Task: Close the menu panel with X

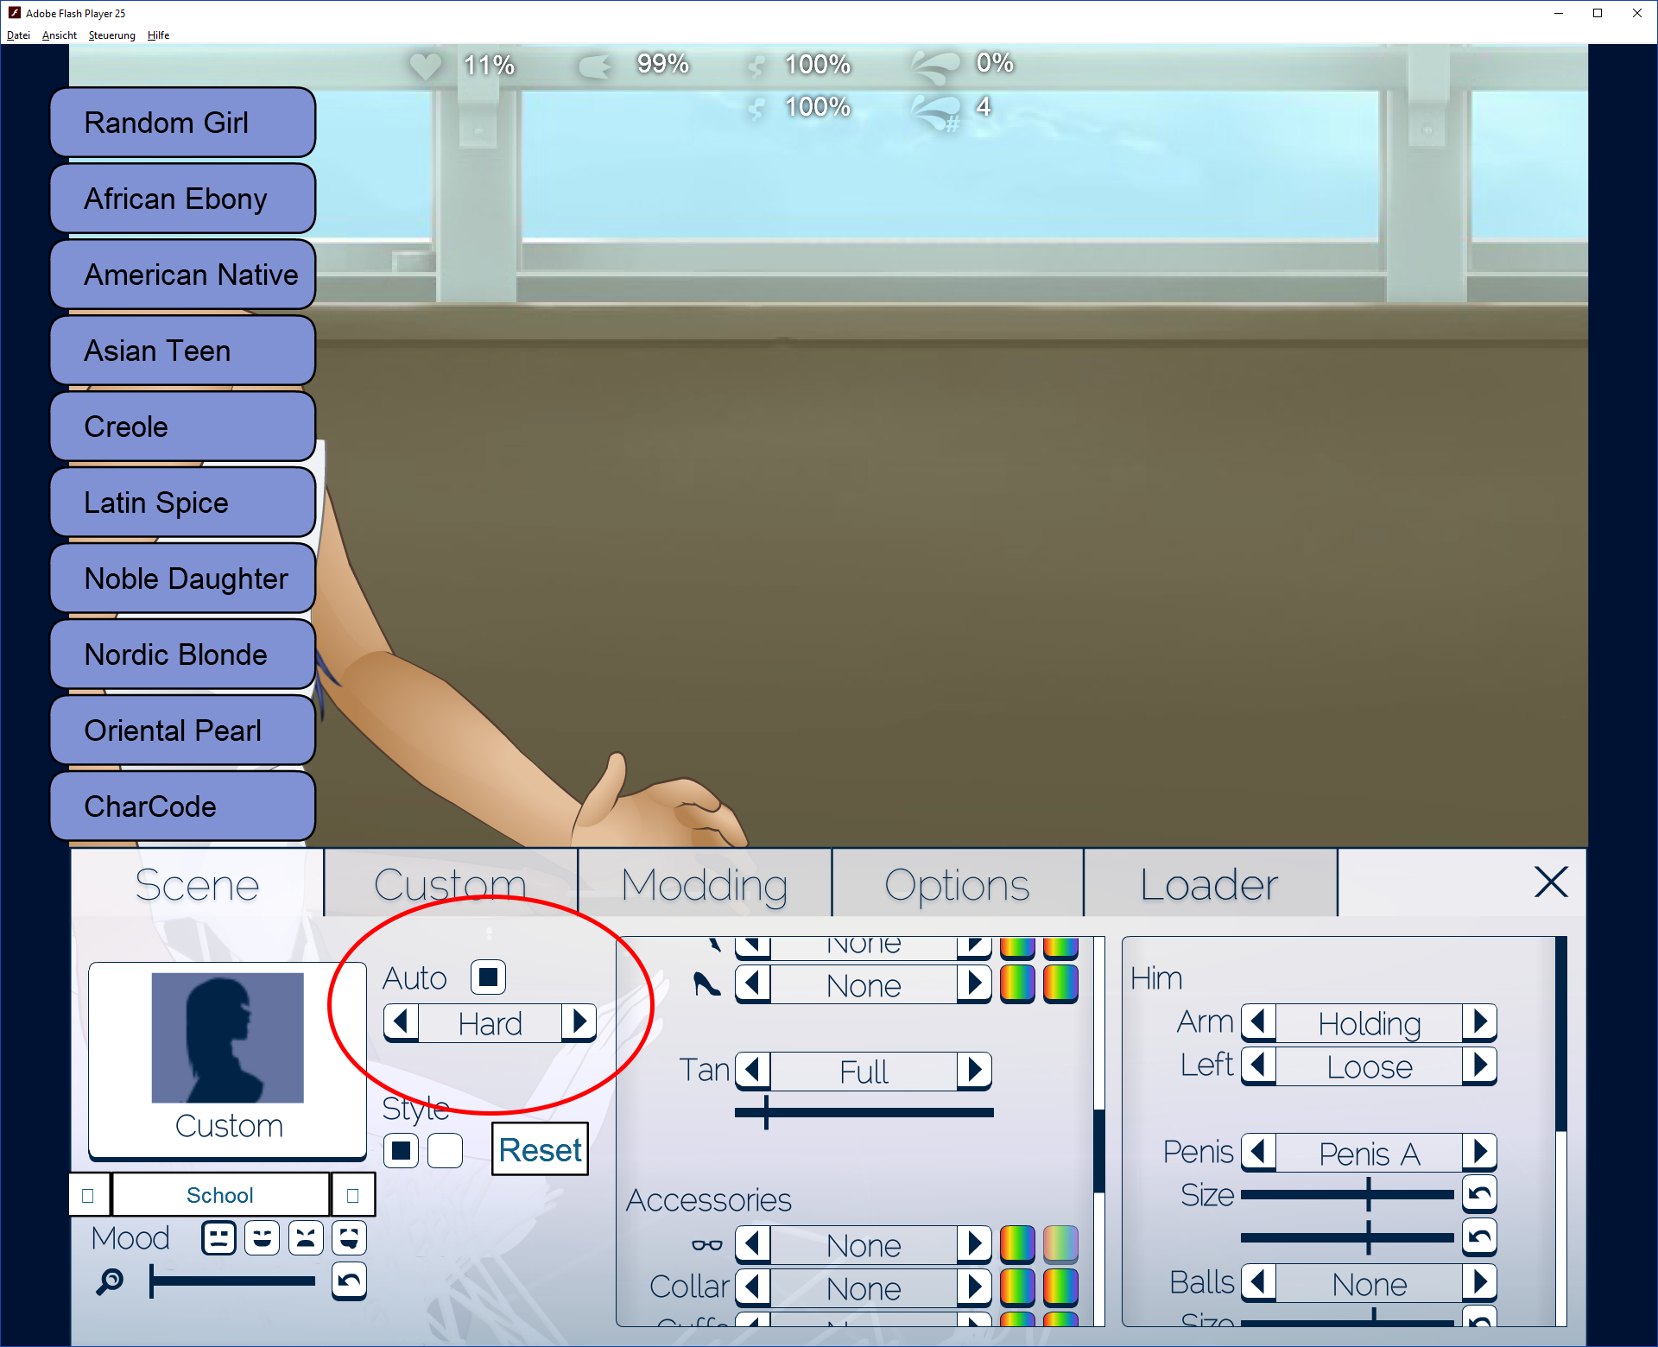Action: pyautogui.click(x=1551, y=882)
